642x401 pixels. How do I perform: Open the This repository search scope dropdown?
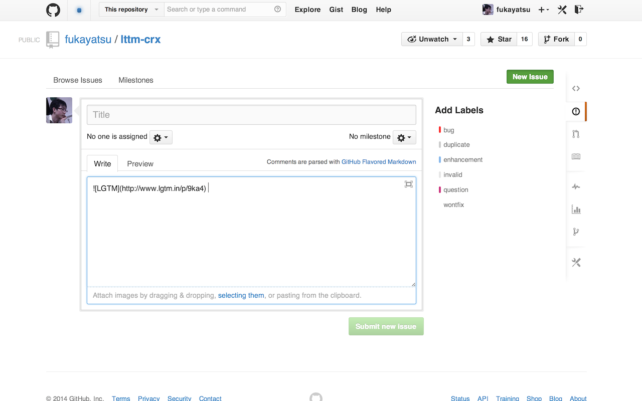(x=131, y=10)
